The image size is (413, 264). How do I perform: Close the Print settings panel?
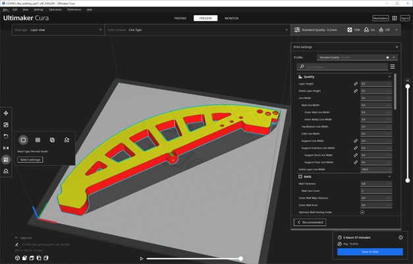coord(397,47)
